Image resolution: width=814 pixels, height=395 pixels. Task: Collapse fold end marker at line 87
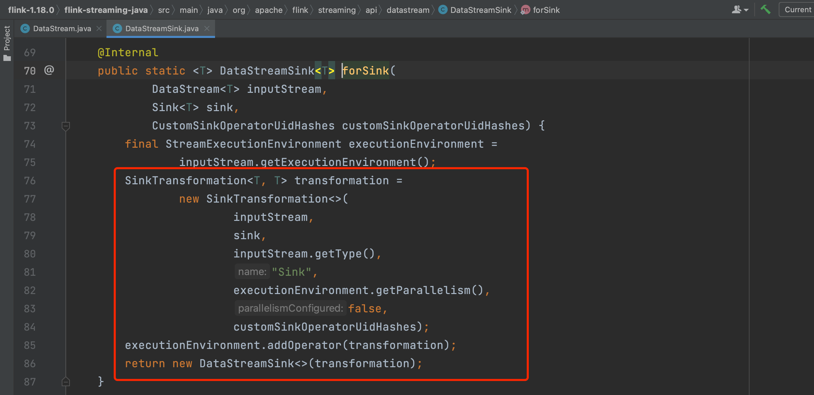(x=66, y=382)
